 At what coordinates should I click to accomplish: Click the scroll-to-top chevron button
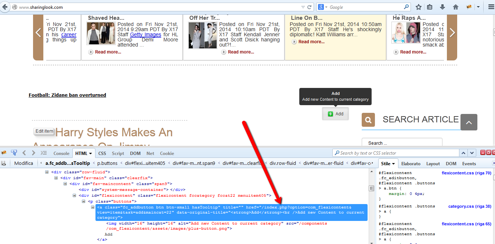pyautogui.click(x=469, y=122)
